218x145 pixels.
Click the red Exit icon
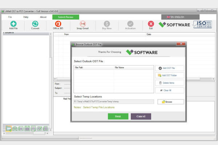tap(151, 24)
